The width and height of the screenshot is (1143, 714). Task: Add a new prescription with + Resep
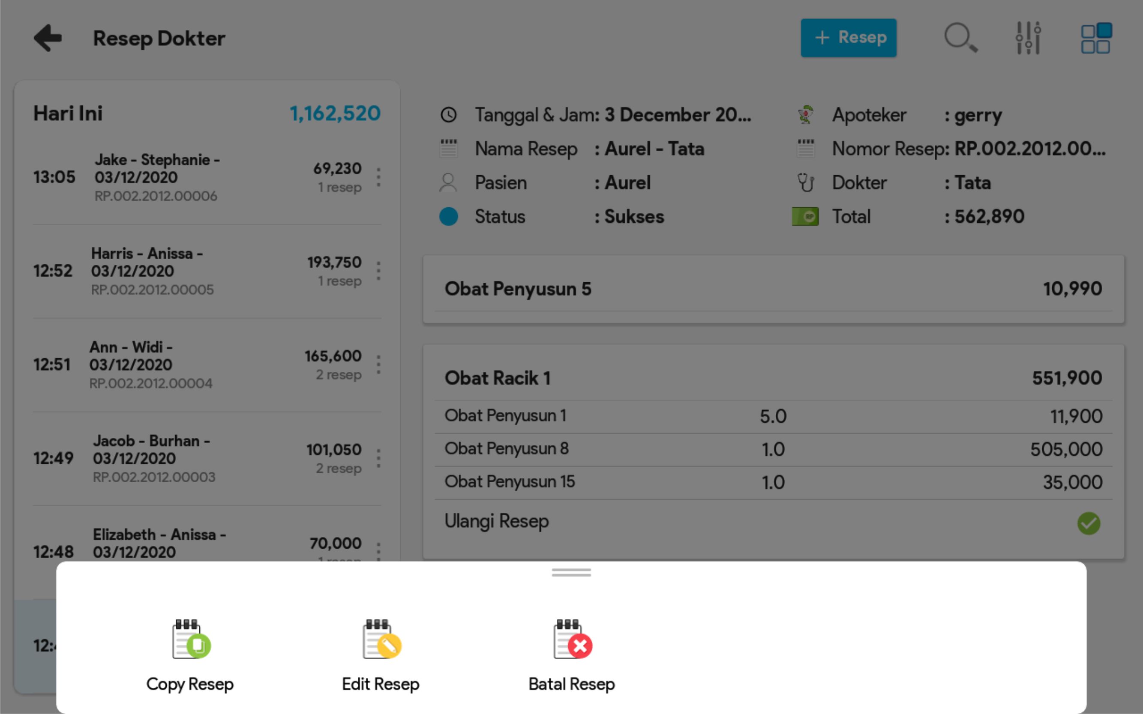848,38
